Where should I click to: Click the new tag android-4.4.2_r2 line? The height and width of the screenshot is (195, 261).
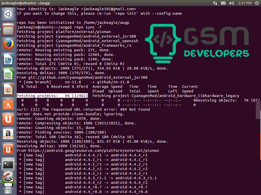(x=83, y=169)
